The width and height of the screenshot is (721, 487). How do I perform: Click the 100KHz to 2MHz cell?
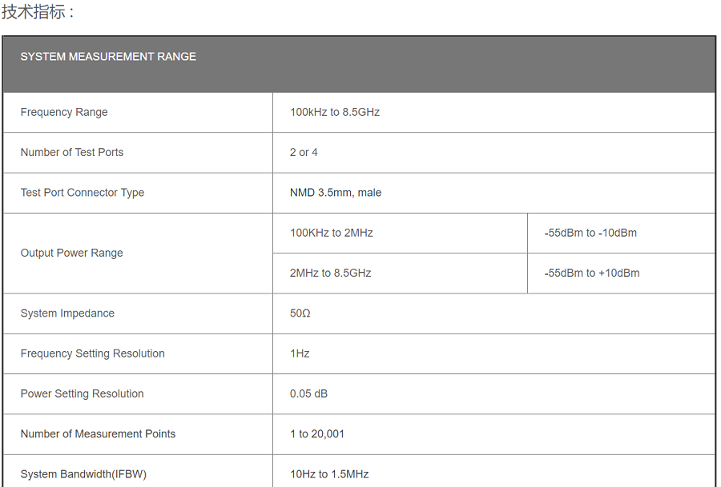332,233
